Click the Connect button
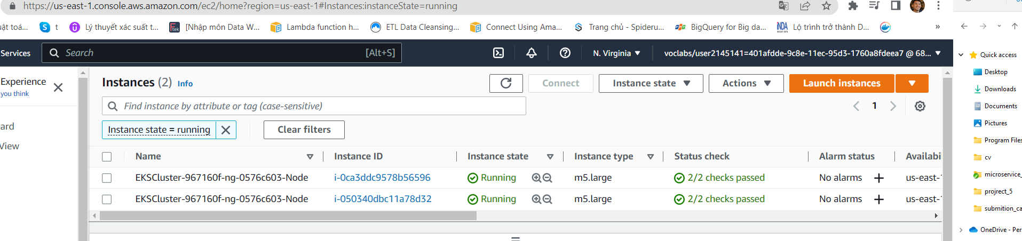Image resolution: width=1022 pixels, height=241 pixels. coord(560,83)
